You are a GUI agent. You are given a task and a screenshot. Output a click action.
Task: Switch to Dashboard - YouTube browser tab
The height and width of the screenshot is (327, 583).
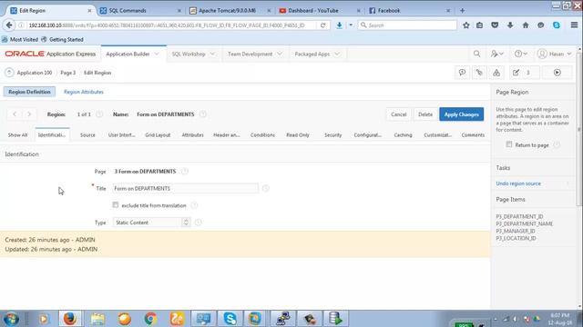click(319, 10)
